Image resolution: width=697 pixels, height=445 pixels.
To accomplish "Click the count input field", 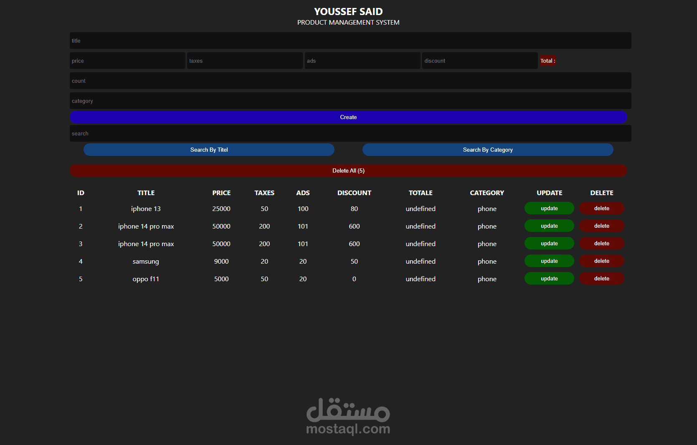I will [x=348, y=81].
